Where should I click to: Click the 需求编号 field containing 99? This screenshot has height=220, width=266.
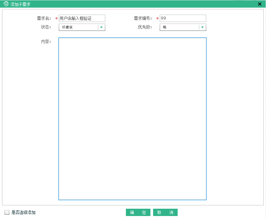[x=183, y=18]
